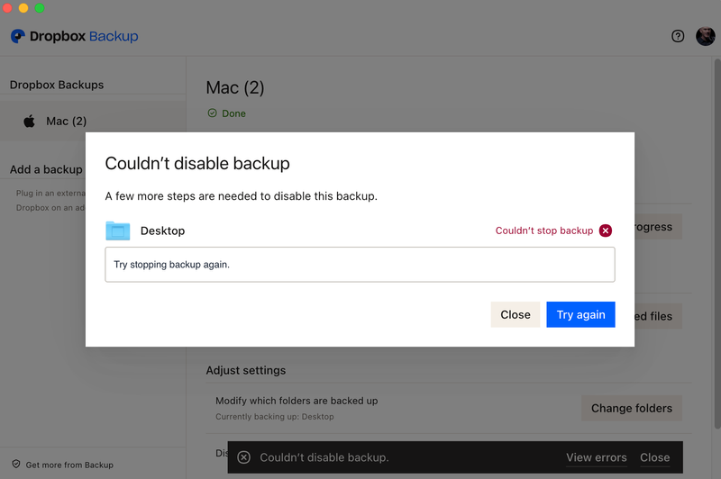Click the Change folders button
This screenshot has height=479, width=721.
pyautogui.click(x=631, y=408)
